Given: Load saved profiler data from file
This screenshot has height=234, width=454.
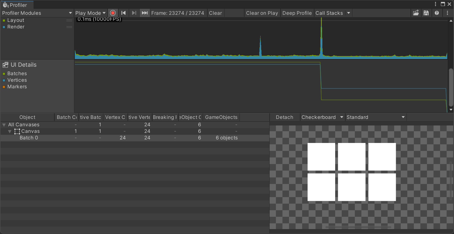Looking at the screenshot, I should (416, 13).
